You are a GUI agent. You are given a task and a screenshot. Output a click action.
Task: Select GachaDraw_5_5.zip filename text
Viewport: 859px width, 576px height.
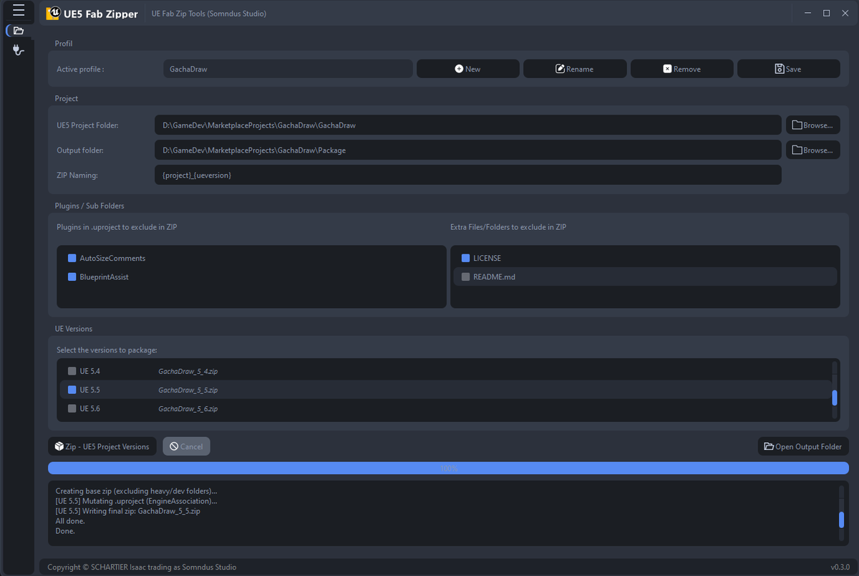pyautogui.click(x=188, y=390)
